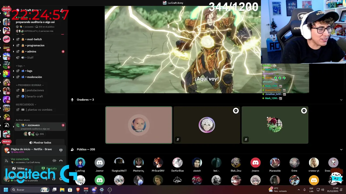Dismiss the live stage banner with X
Viewport: 346px width, 194px height.
[63, 18]
